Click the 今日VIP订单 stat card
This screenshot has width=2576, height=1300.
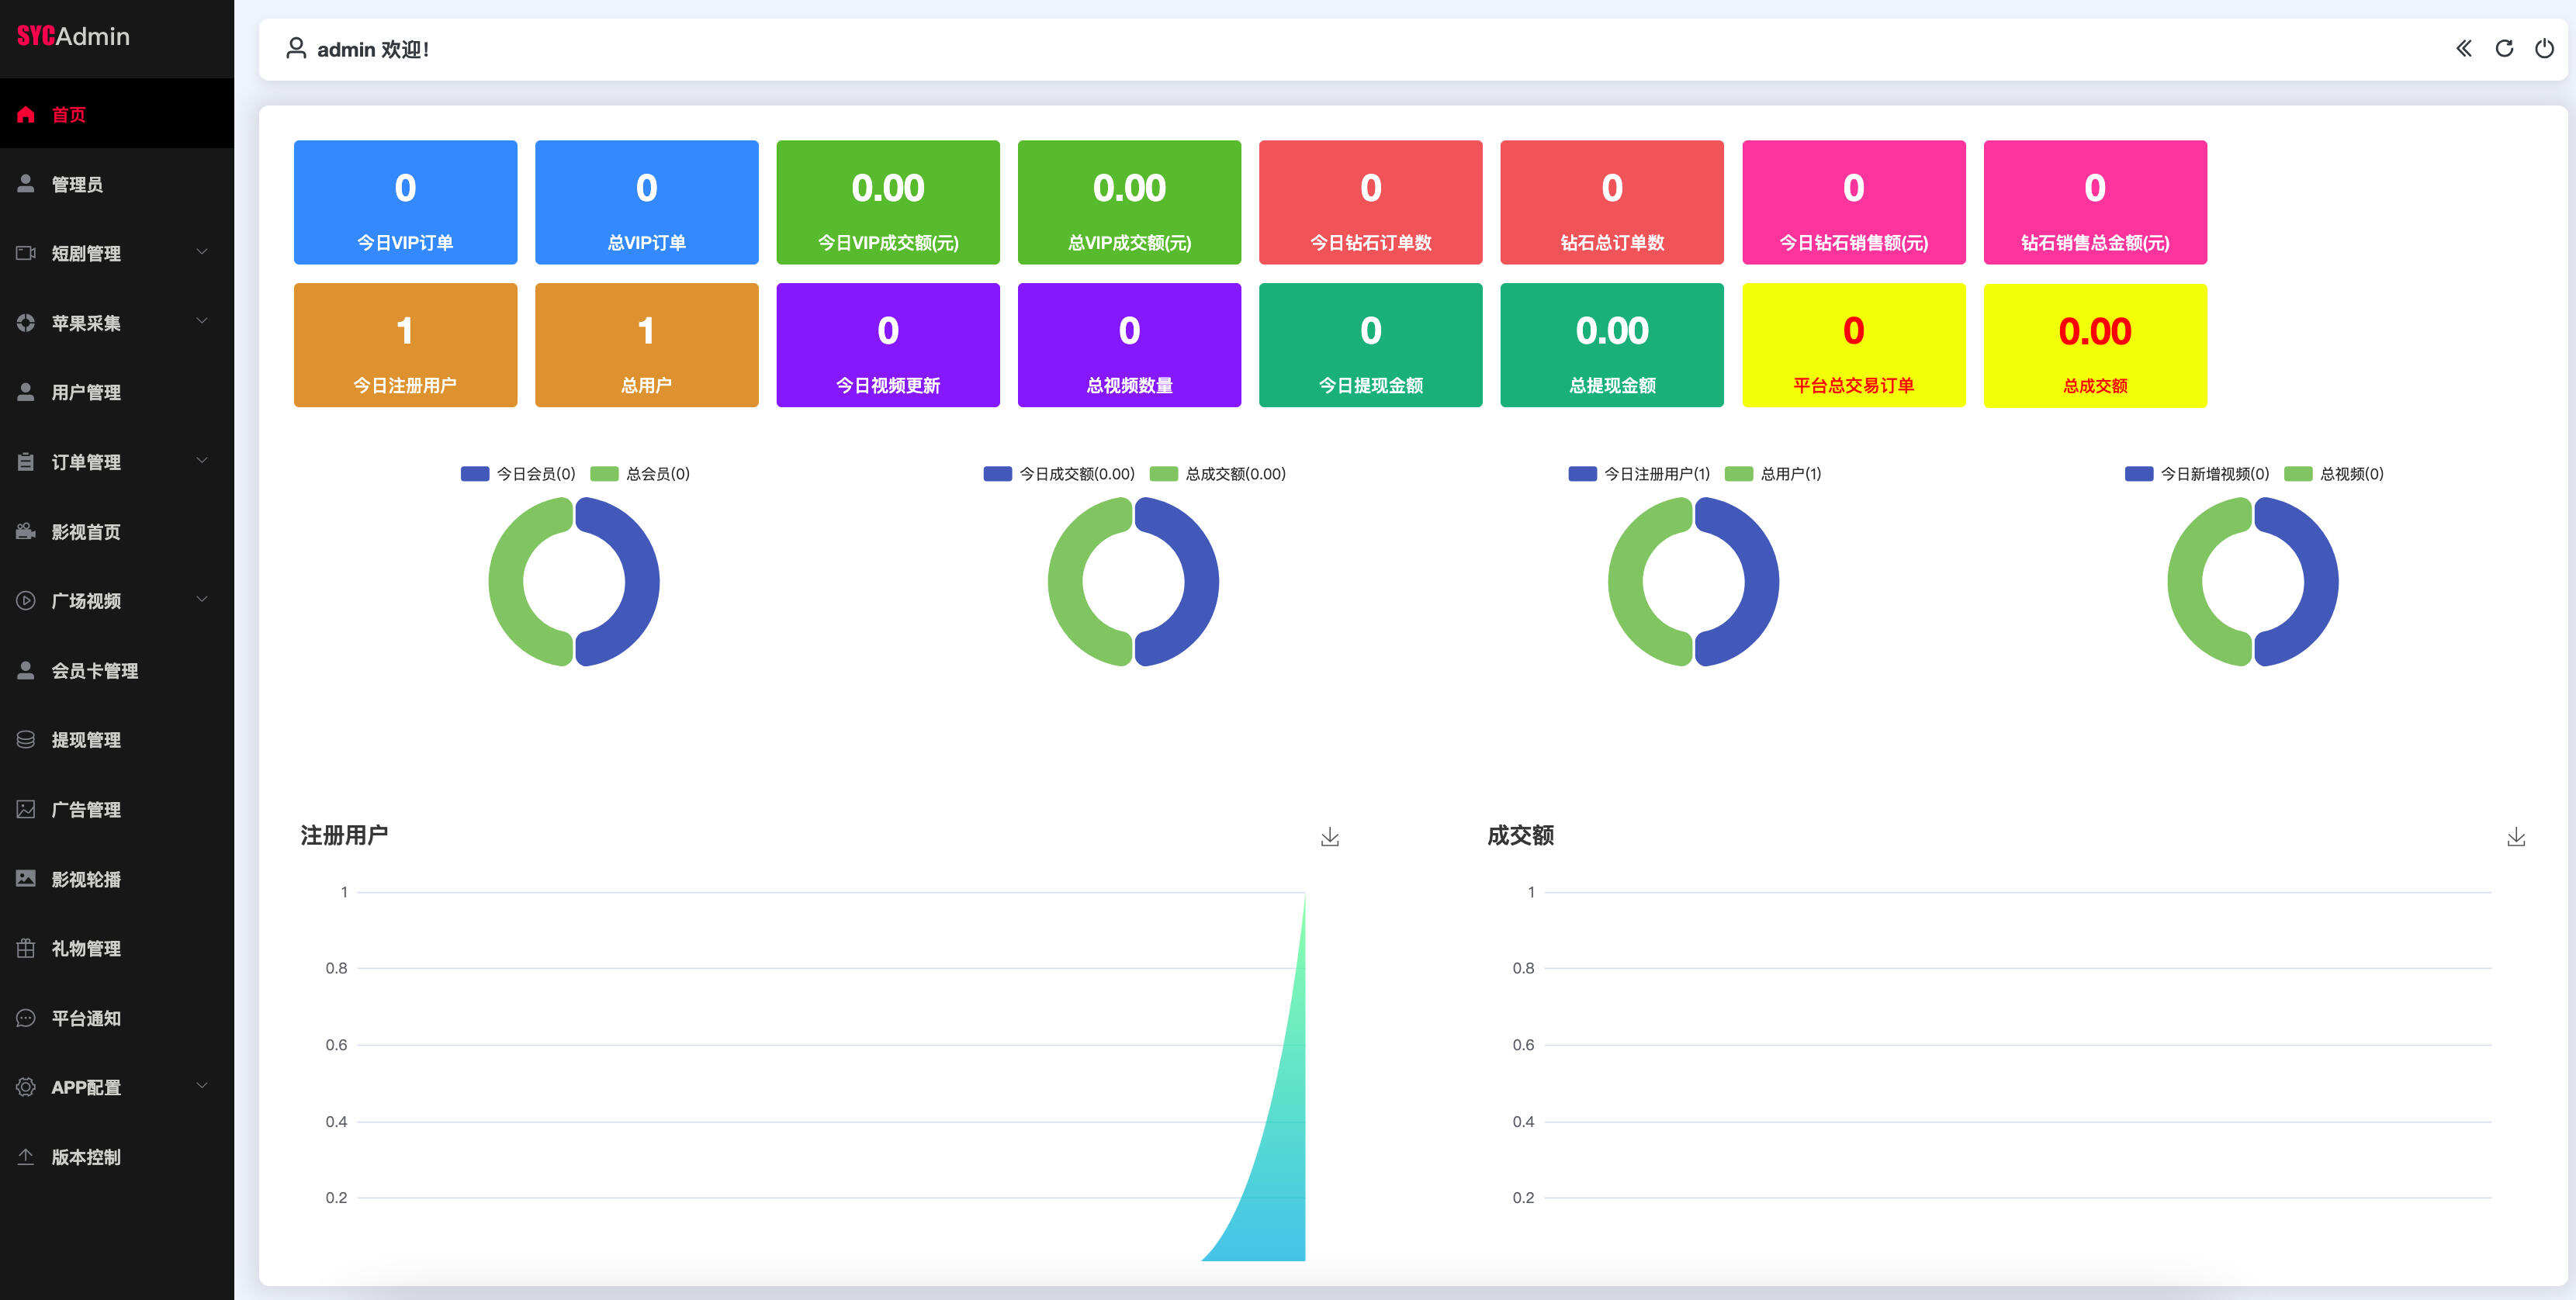(405, 202)
